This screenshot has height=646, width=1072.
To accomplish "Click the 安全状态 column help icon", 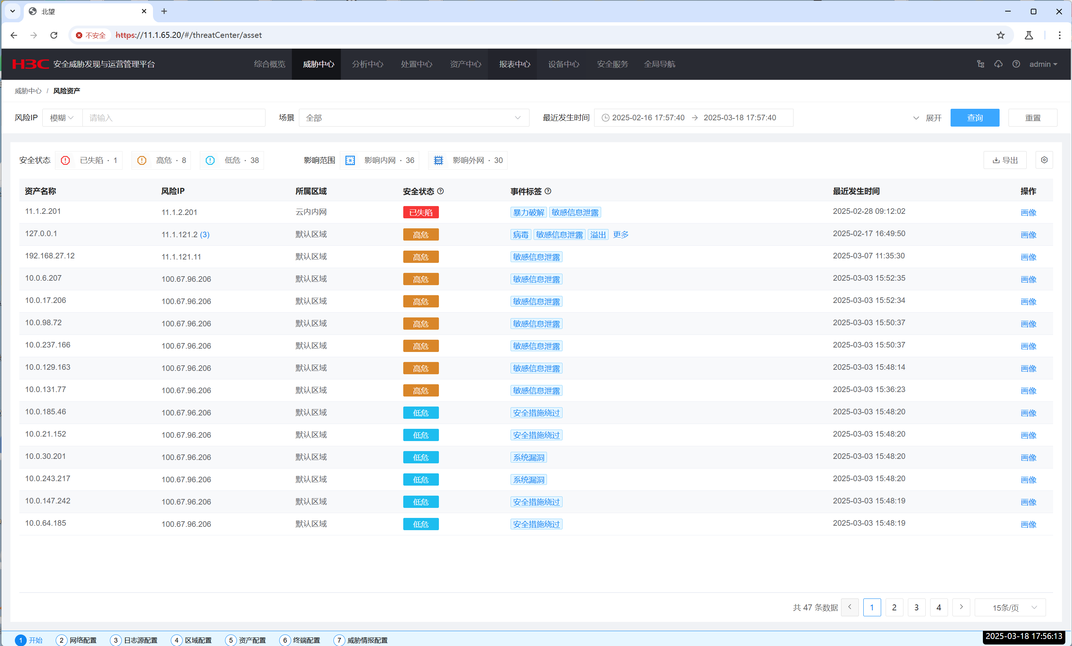I will (440, 191).
